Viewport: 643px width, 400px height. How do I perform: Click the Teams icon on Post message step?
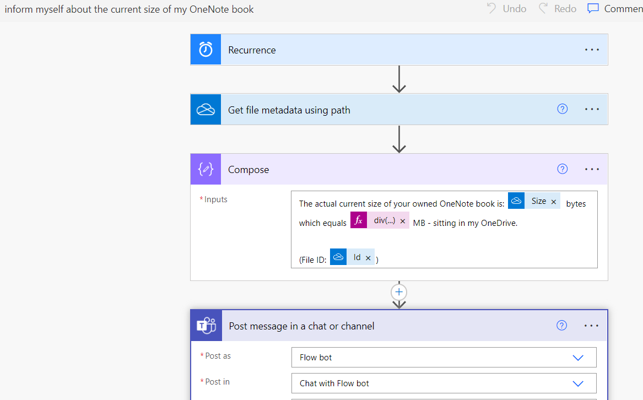tap(206, 326)
